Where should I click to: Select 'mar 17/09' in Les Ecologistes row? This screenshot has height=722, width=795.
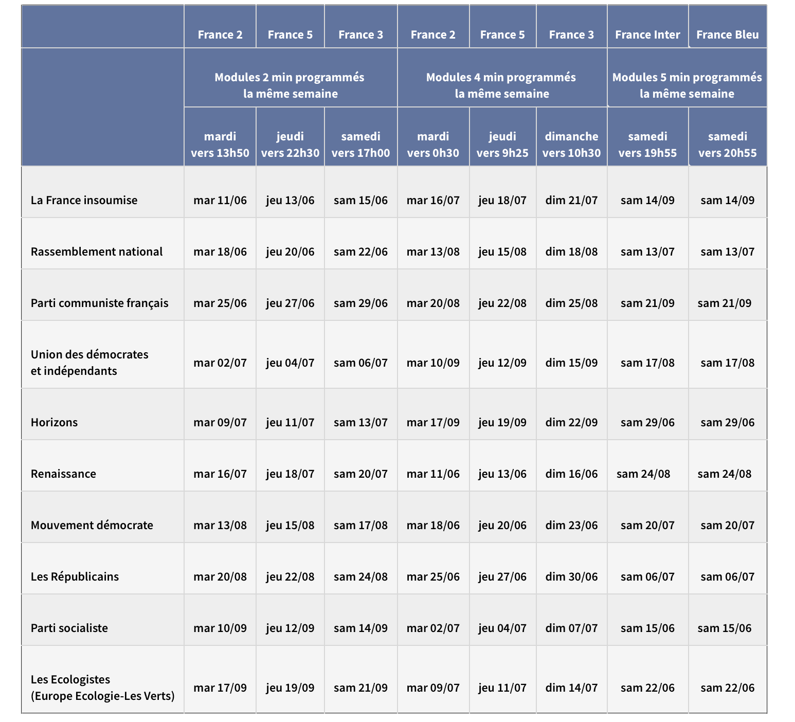(220, 688)
